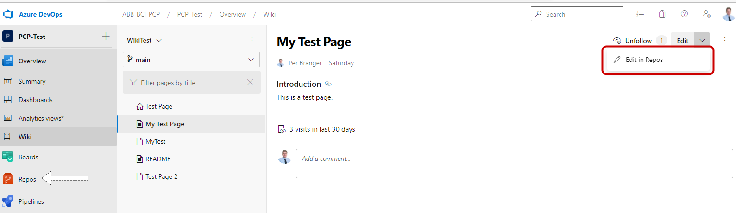Click the Edit button
Image resolution: width=736 pixels, height=213 pixels.
(683, 40)
